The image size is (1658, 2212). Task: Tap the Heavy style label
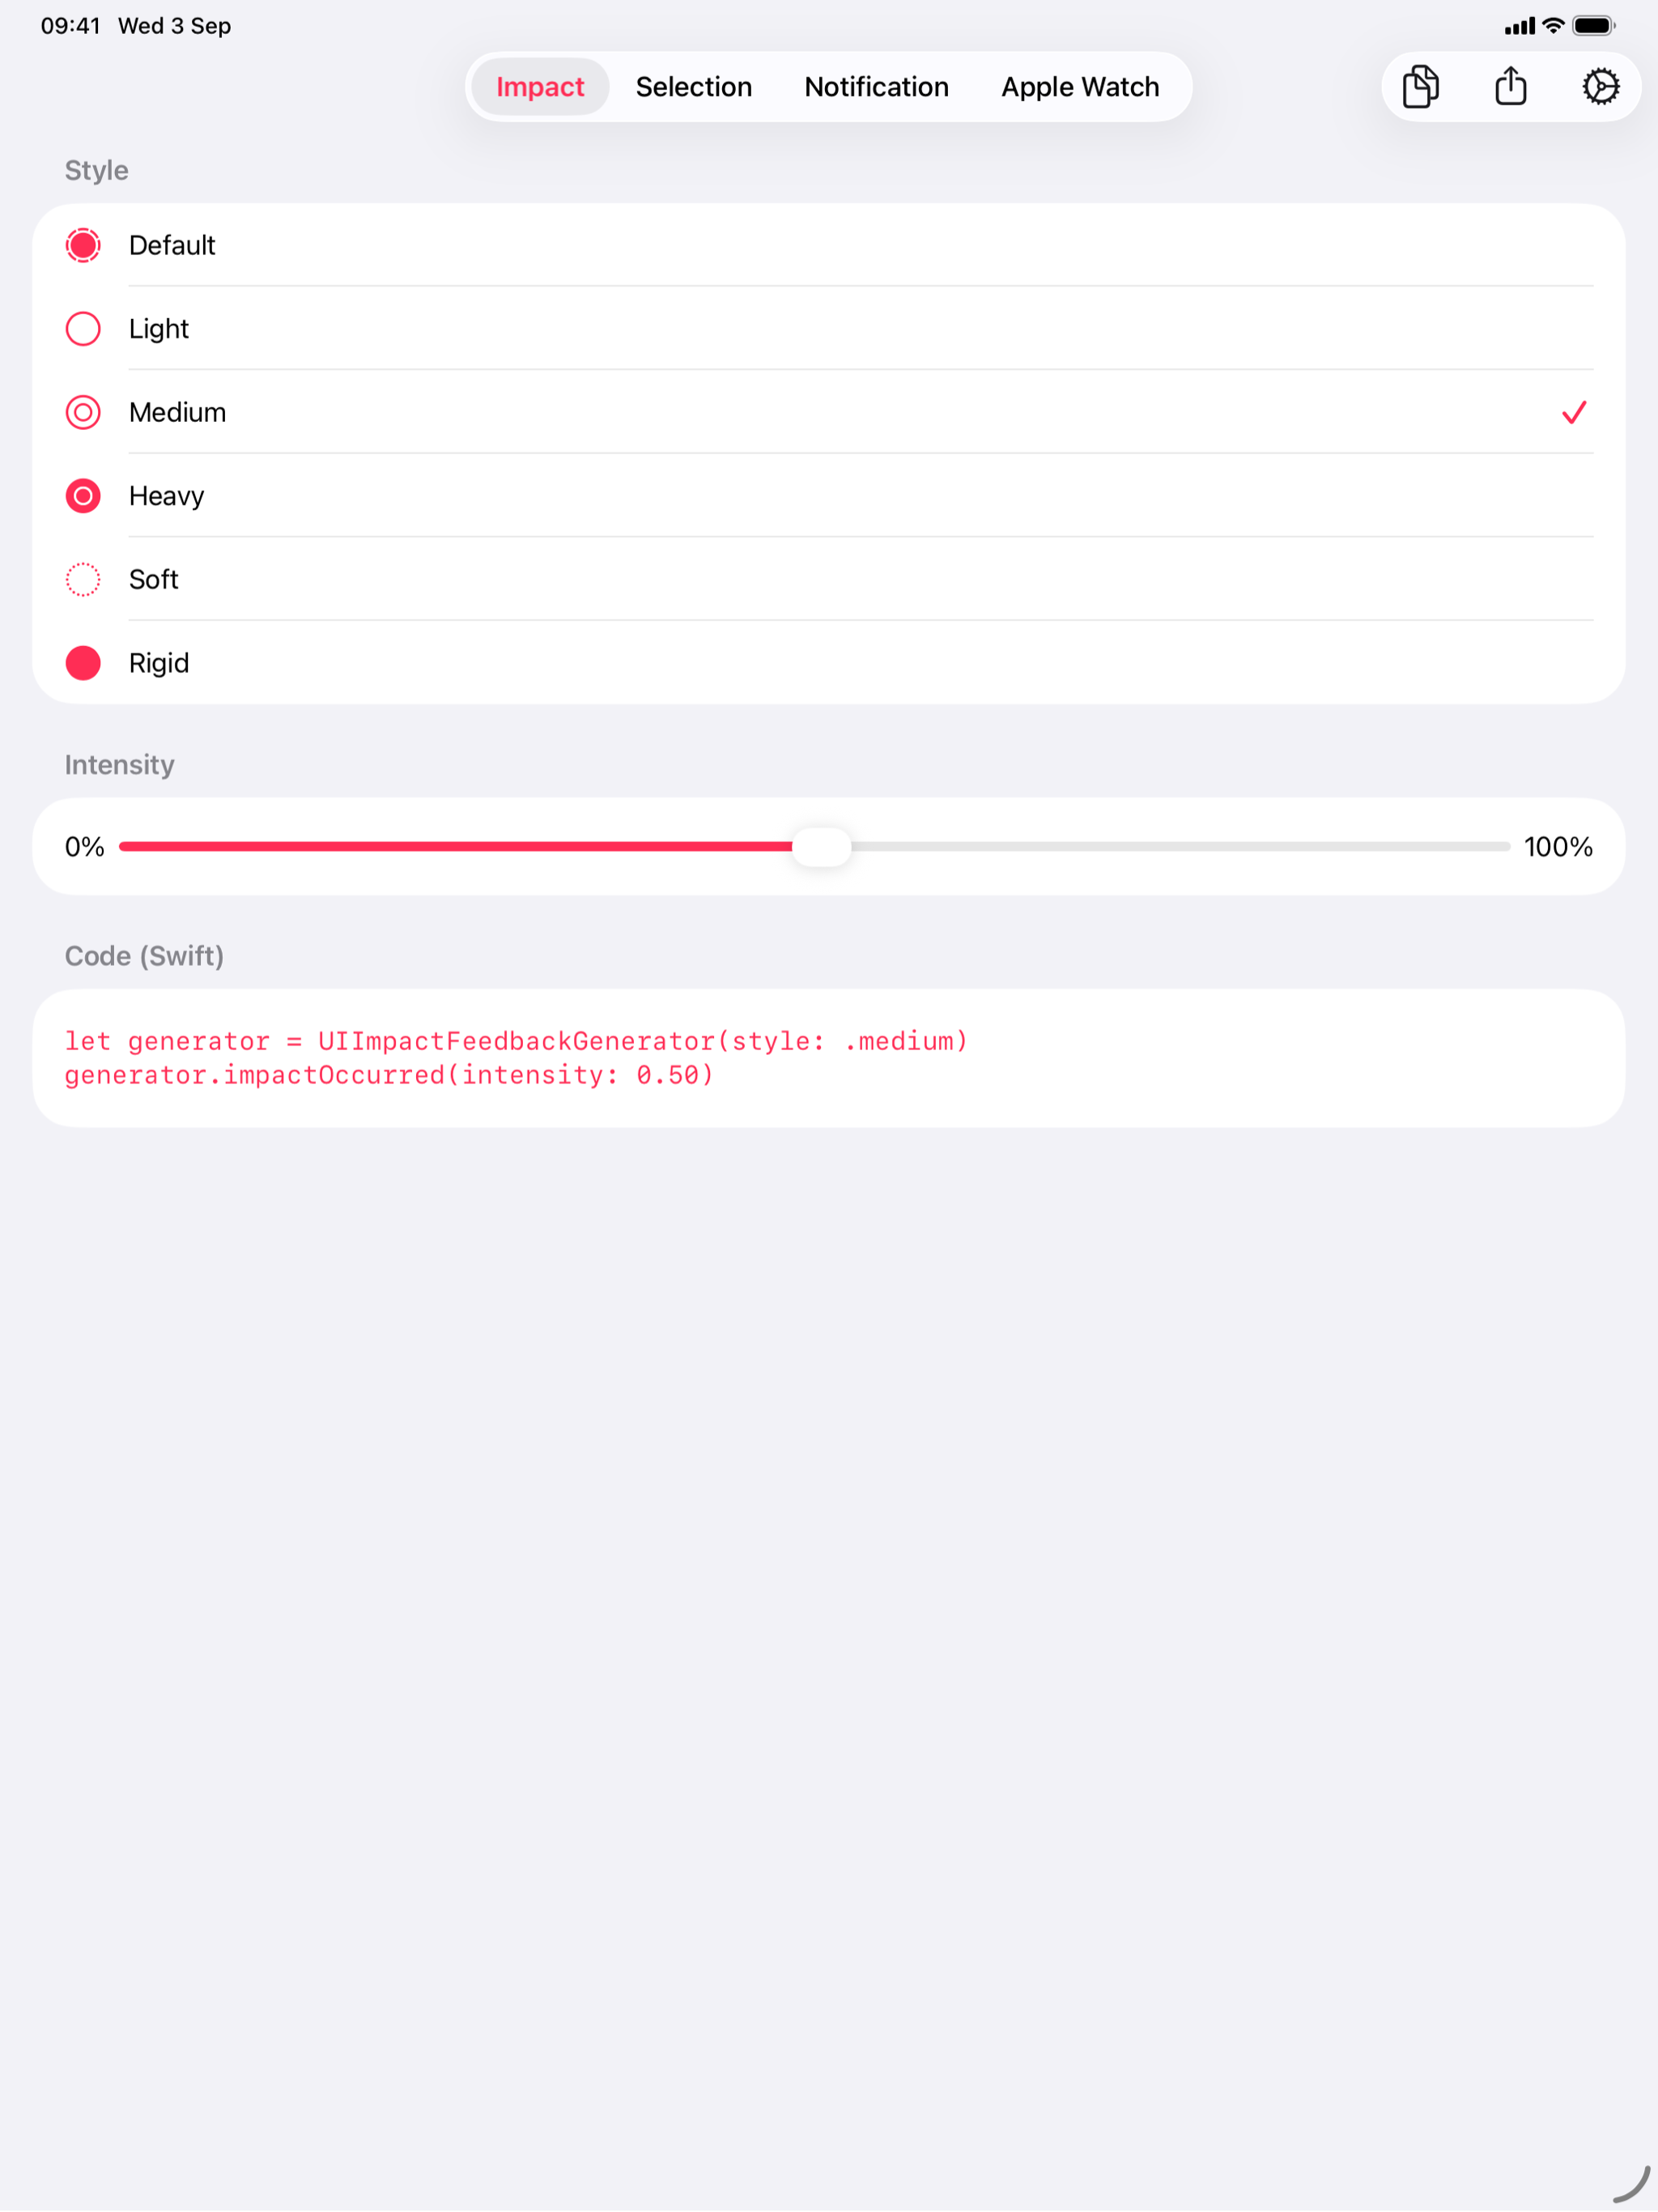click(166, 496)
